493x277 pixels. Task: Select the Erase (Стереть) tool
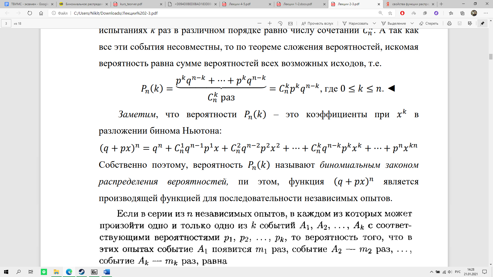point(429,23)
